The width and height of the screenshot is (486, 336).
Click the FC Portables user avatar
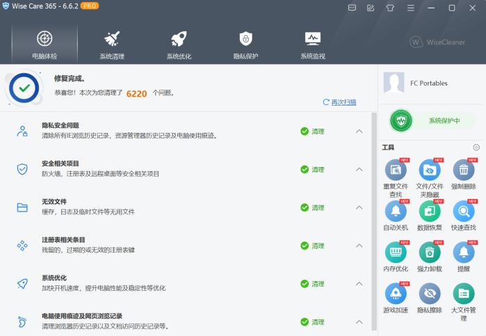point(394,83)
